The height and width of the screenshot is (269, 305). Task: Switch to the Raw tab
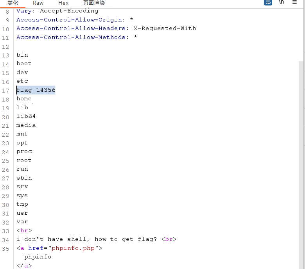point(38,3)
